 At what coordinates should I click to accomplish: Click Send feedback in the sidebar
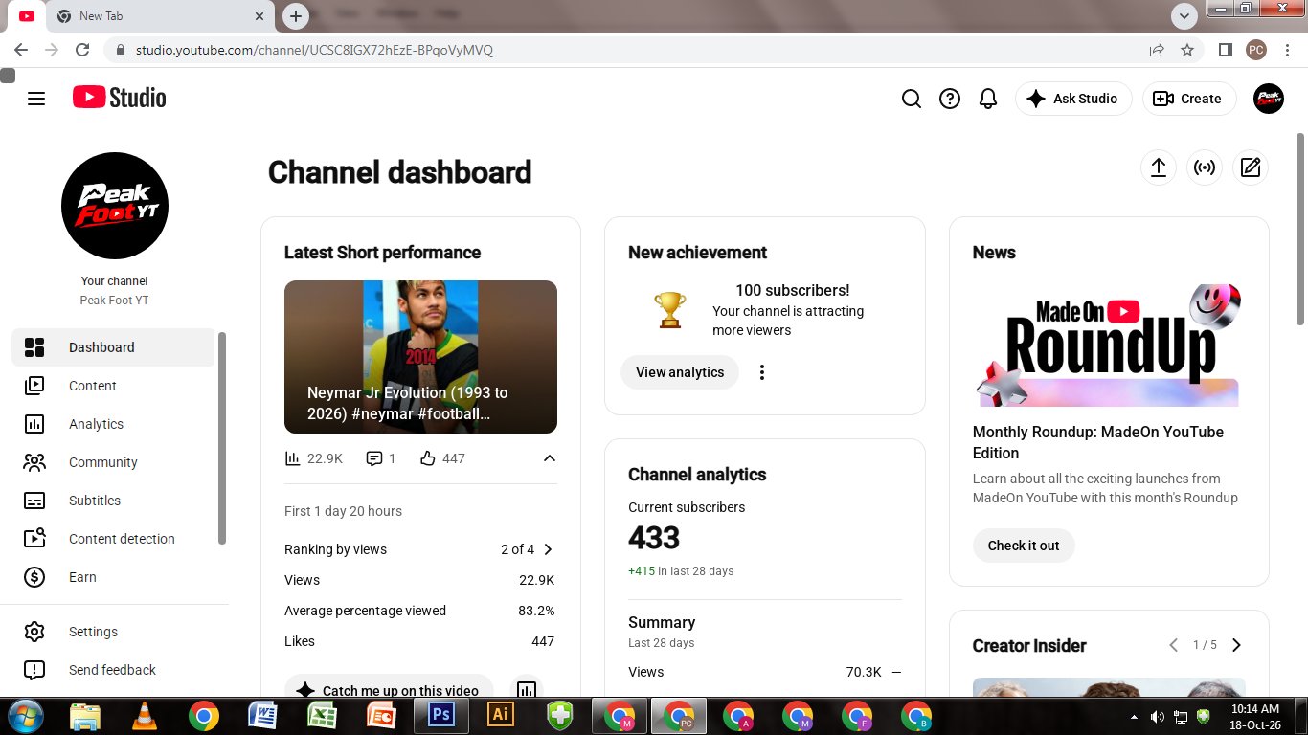click(x=113, y=670)
